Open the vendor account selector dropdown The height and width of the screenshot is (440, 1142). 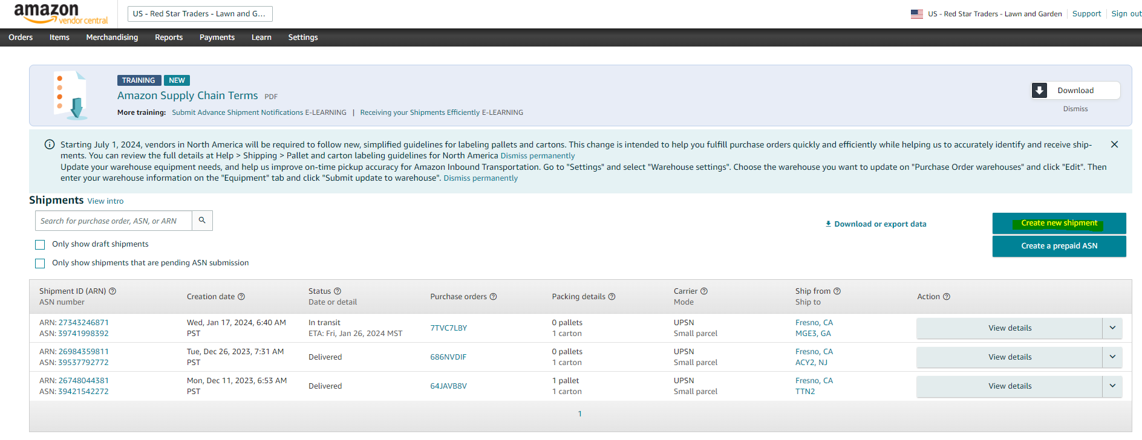(200, 14)
